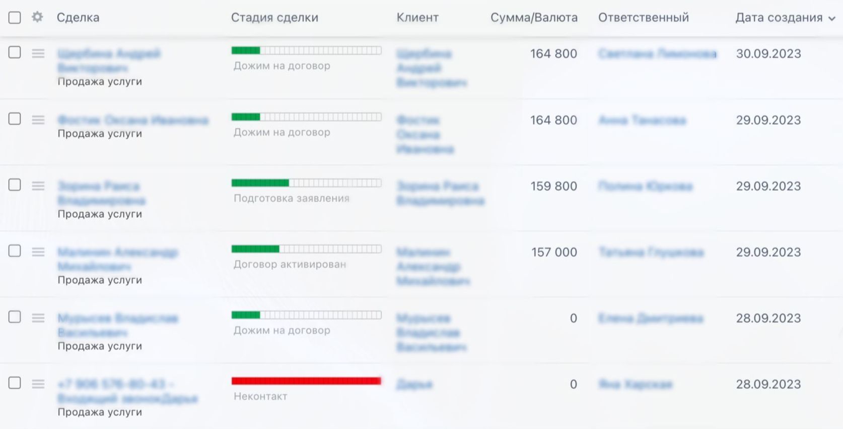
Task: Open client link in Неконтакт row
Action: pyautogui.click(x=414, y=385)
